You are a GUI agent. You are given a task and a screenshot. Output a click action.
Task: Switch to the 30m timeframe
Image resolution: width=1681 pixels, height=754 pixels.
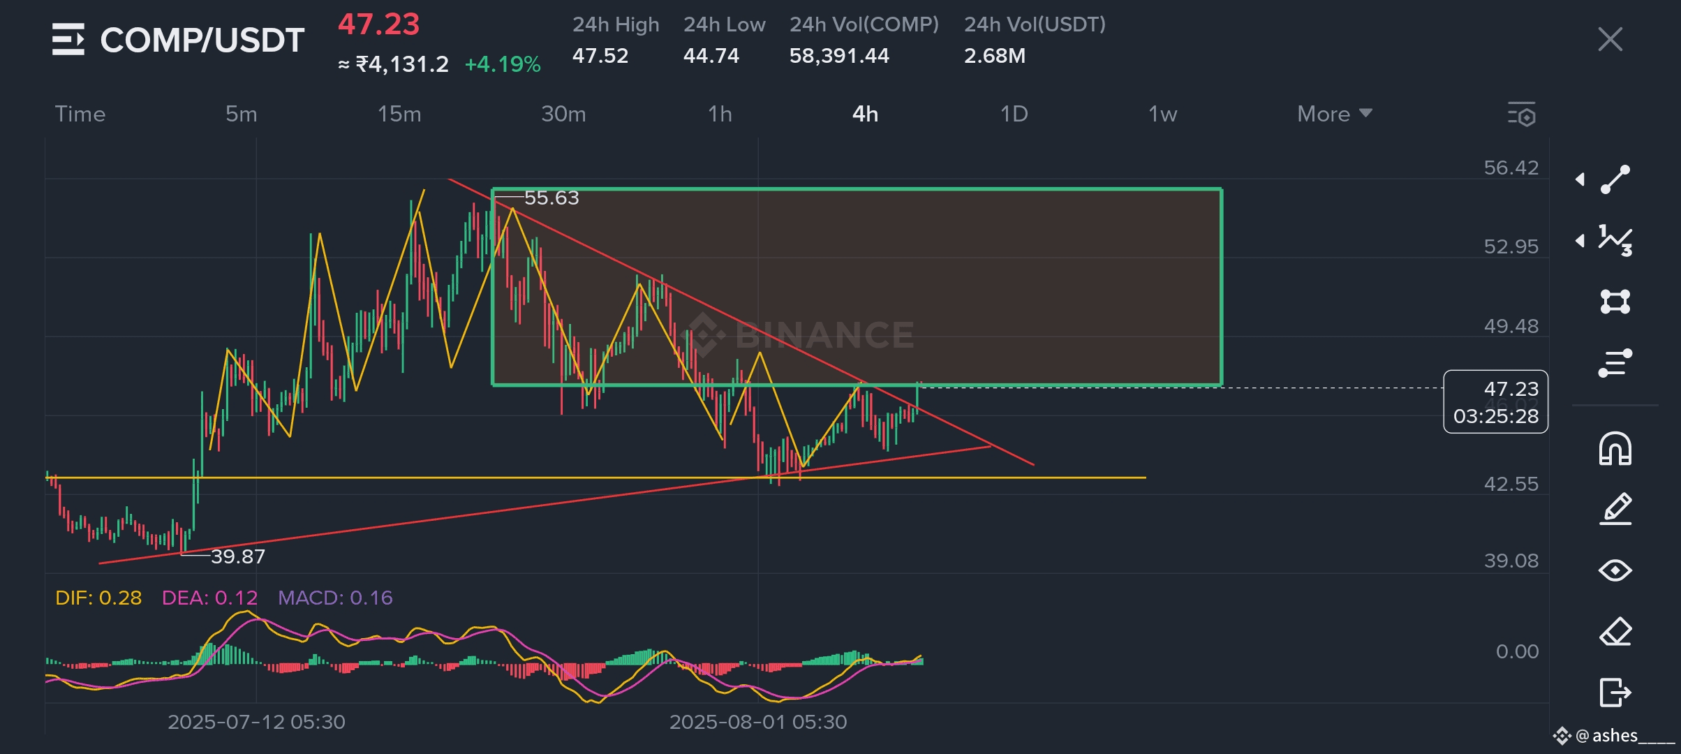(x=563, y=114)
